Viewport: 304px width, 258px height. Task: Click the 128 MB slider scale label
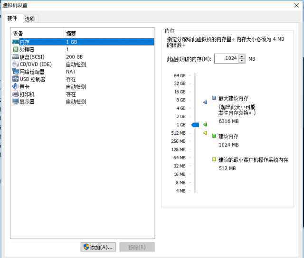(178, 149)
